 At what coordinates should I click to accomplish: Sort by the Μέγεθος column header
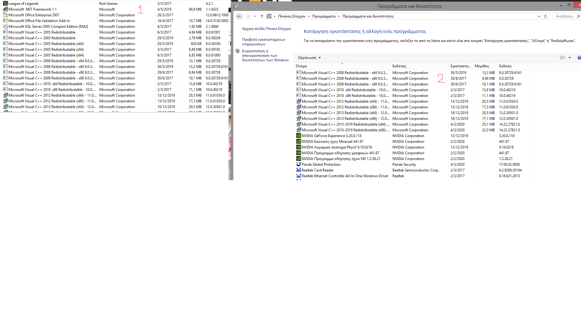coord(482,66)
